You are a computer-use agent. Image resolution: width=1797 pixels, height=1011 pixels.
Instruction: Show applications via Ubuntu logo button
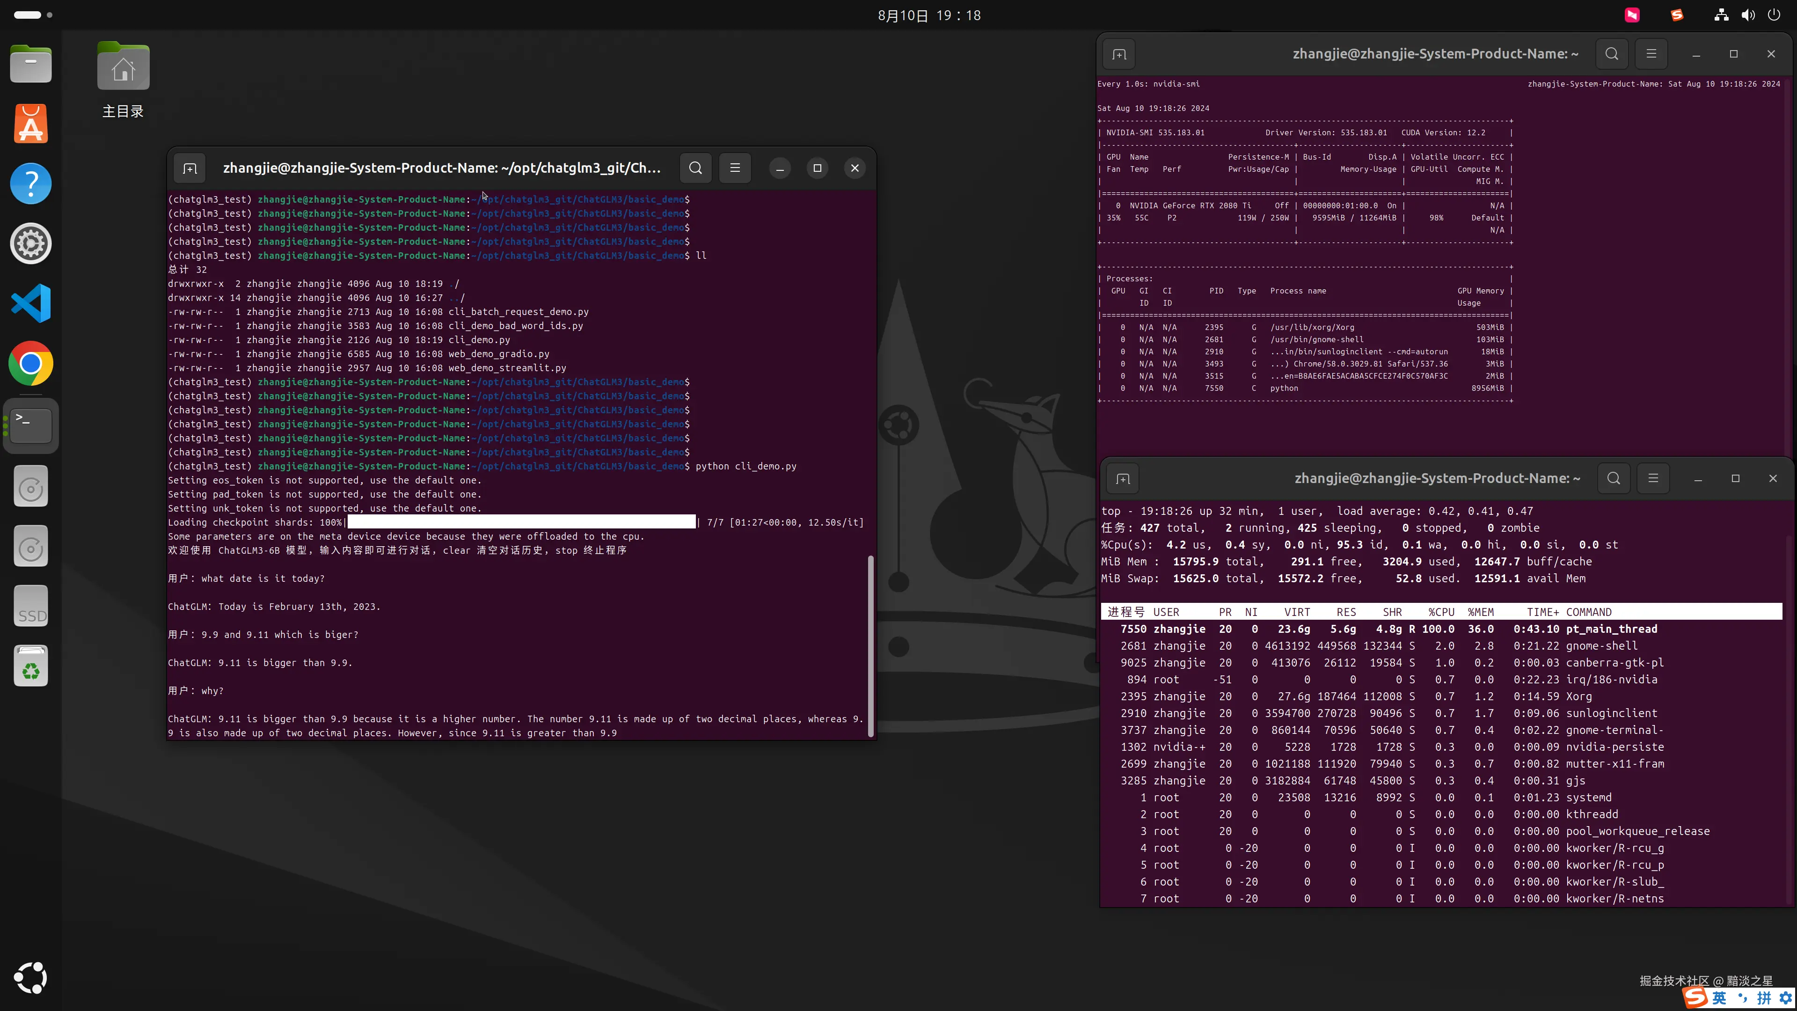[31, 977]
